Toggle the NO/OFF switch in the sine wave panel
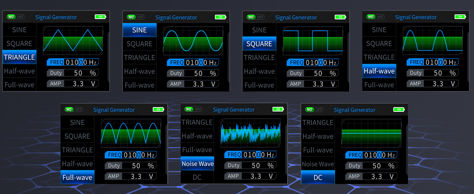This screenshot has width=474, height=194. [x=136, y=17]
